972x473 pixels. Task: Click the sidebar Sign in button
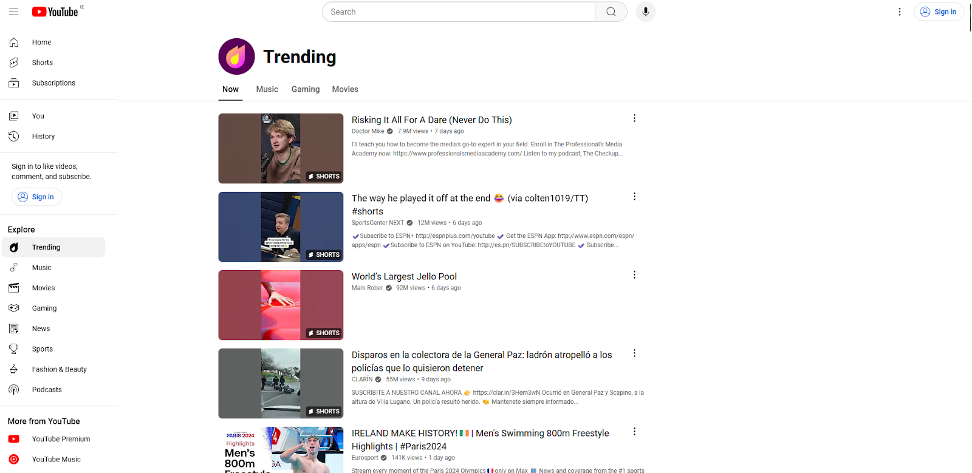pos(36,197)
